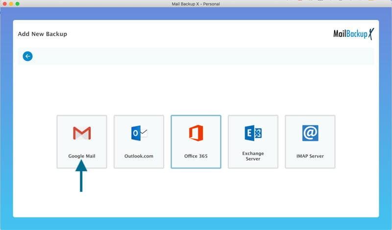Image resolution: width=392 pixels, height=230 pixels.
Task: Choose the Outlook.com mail icon
Action: pyautogui.click(x=139, y=133)
